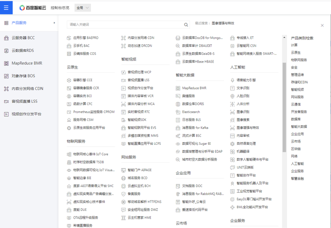This screenshot has height=228, width=331.
Task: Click the 容器镜像服务 CCR icon
Action: coord(69,88)
